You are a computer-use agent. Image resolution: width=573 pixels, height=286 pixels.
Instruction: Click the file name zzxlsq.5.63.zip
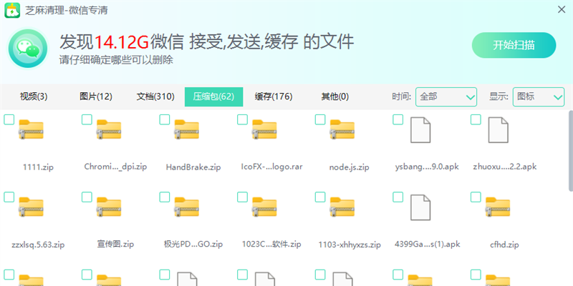[x=38, y=245]
